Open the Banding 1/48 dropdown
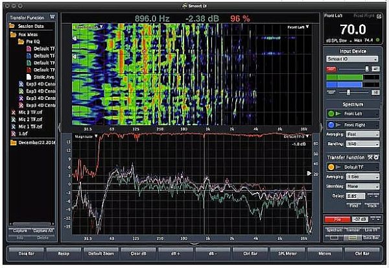 pyautogui.click(x=362, y=144)
